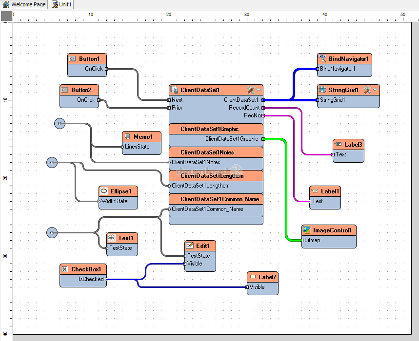
Task: Click the RecNo output port
Action: tap(263, 115)
